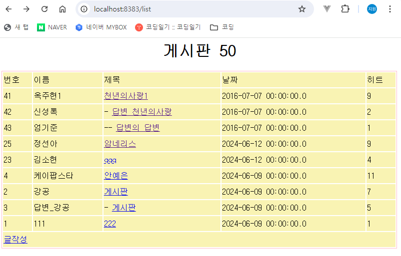Select the author name 엄기준

[x=45, y=128]
